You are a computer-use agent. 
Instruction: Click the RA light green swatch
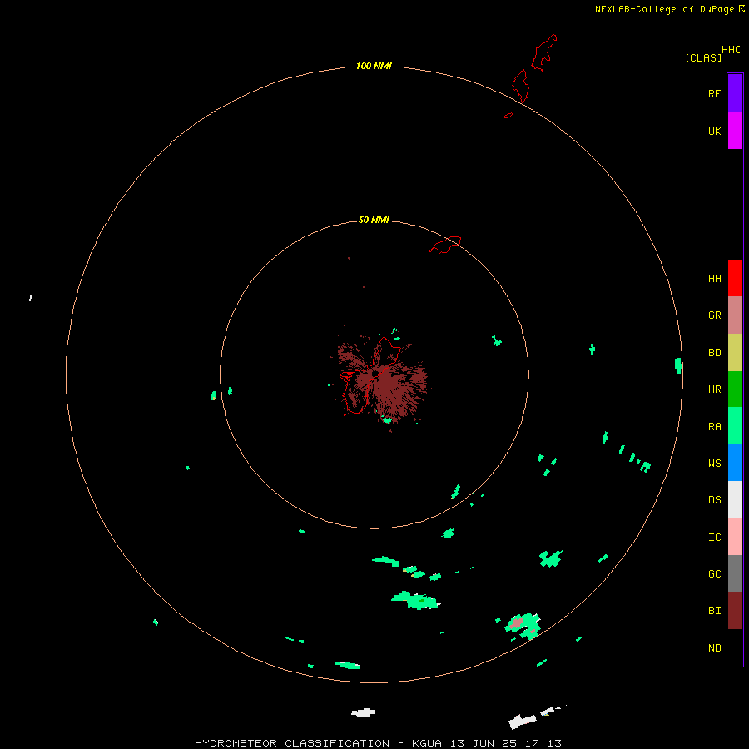[735, 426]
